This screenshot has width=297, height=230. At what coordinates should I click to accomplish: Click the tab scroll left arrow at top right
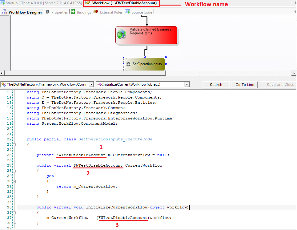point(292,3)
